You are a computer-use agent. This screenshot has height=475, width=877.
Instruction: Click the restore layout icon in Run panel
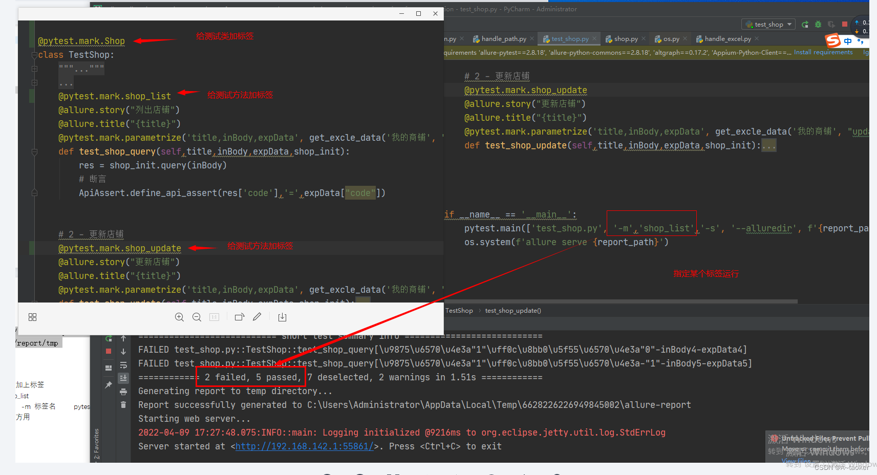[109, 368]
